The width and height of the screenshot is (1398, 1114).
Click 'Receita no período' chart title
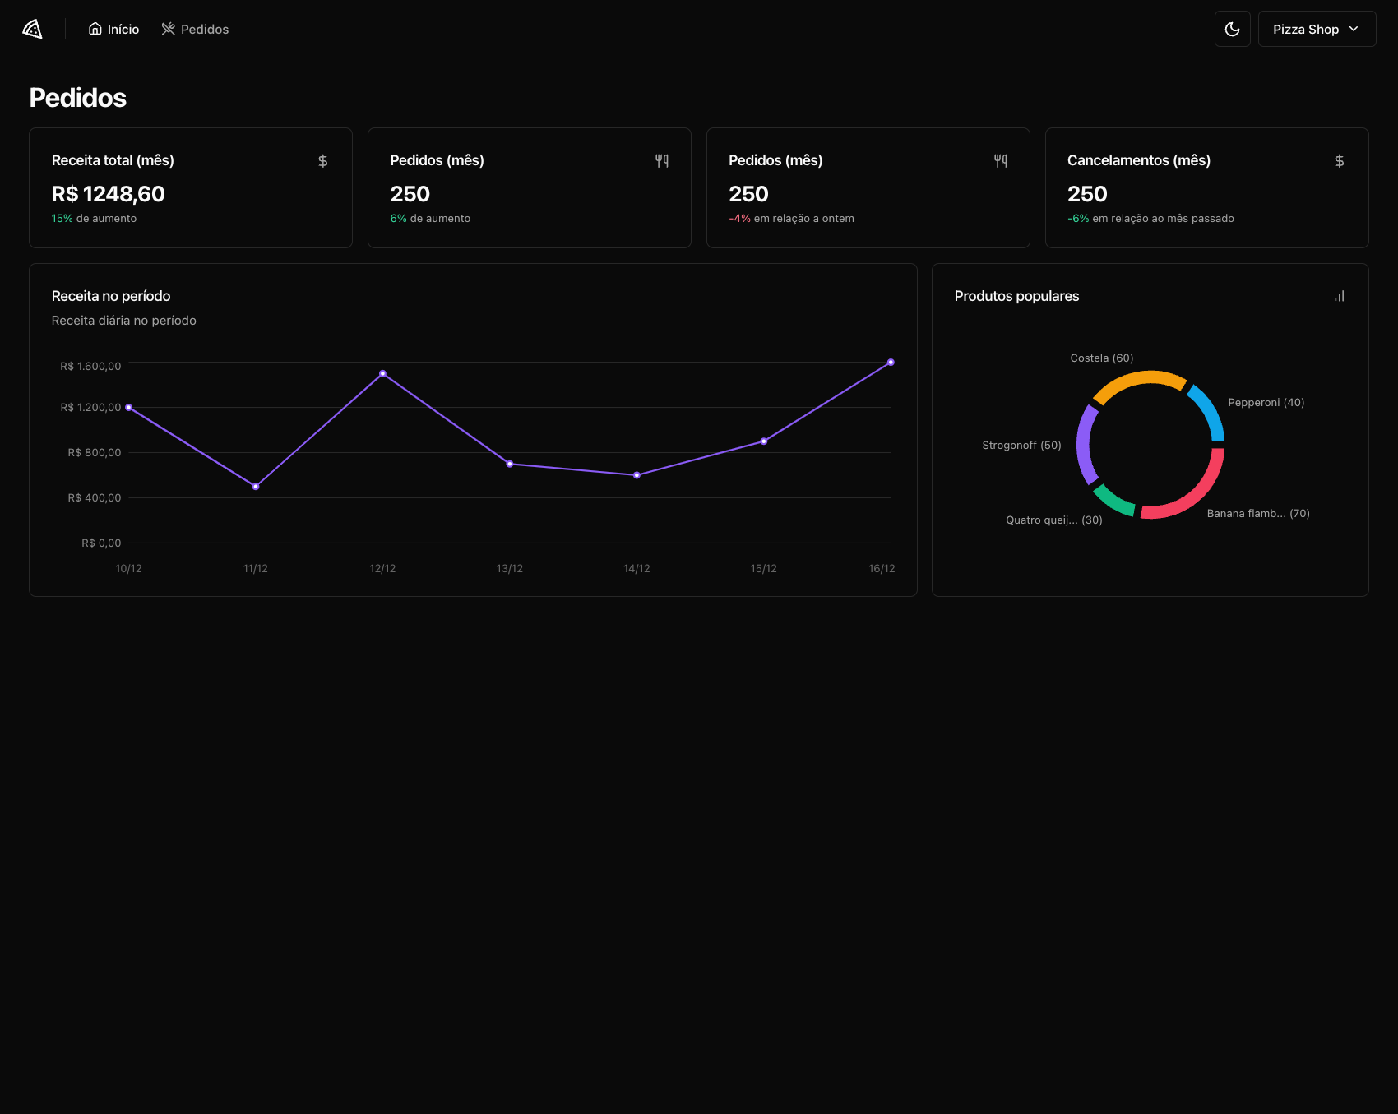click(111, 296)
